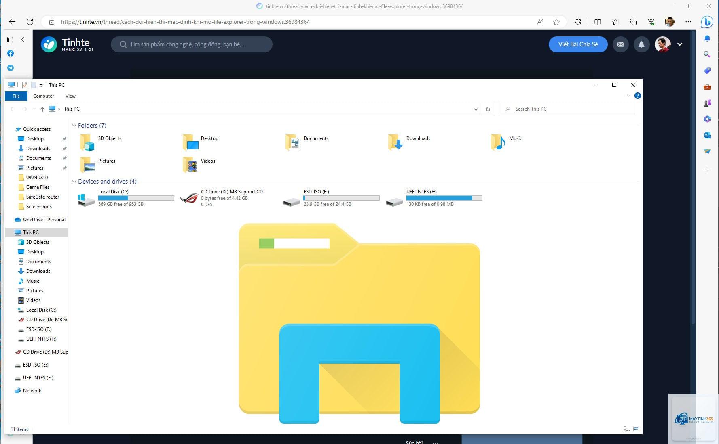Viewport: 719px width, 444px height.
Task: Open the Music folder tile
Action: pyautogui.click(x=506, y=142)
